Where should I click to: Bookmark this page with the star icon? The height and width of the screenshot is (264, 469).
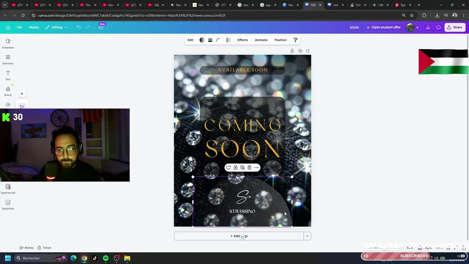point(412,15)
